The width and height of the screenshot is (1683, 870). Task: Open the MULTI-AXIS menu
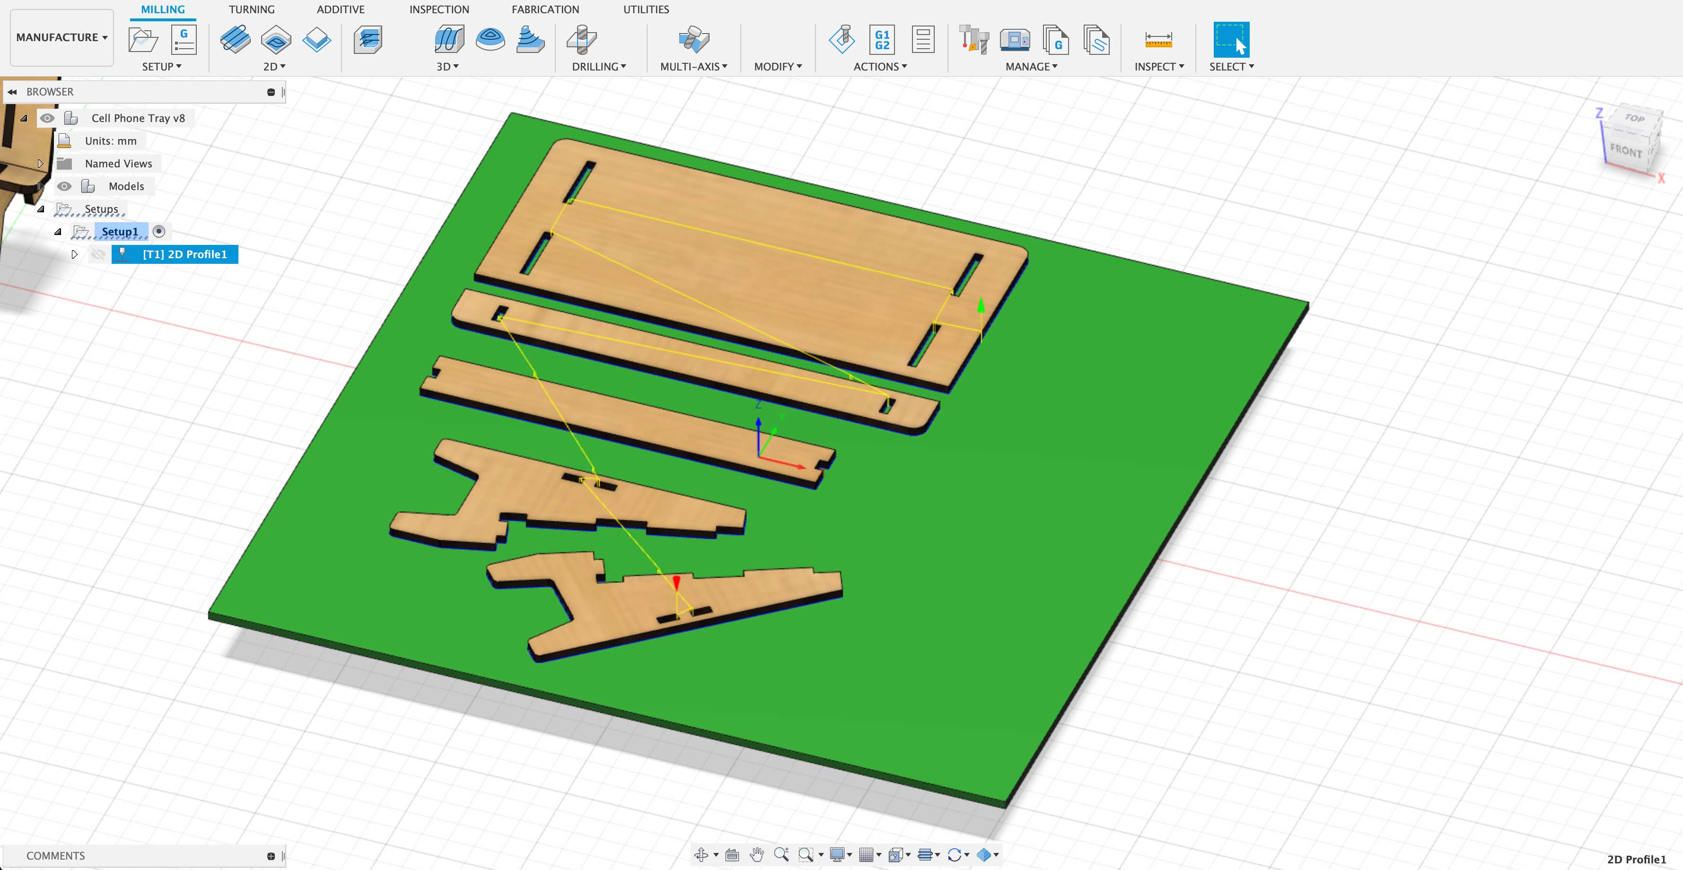pos(693,67)
